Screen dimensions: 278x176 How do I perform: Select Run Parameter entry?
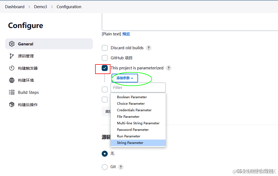[x=138, y=136]
